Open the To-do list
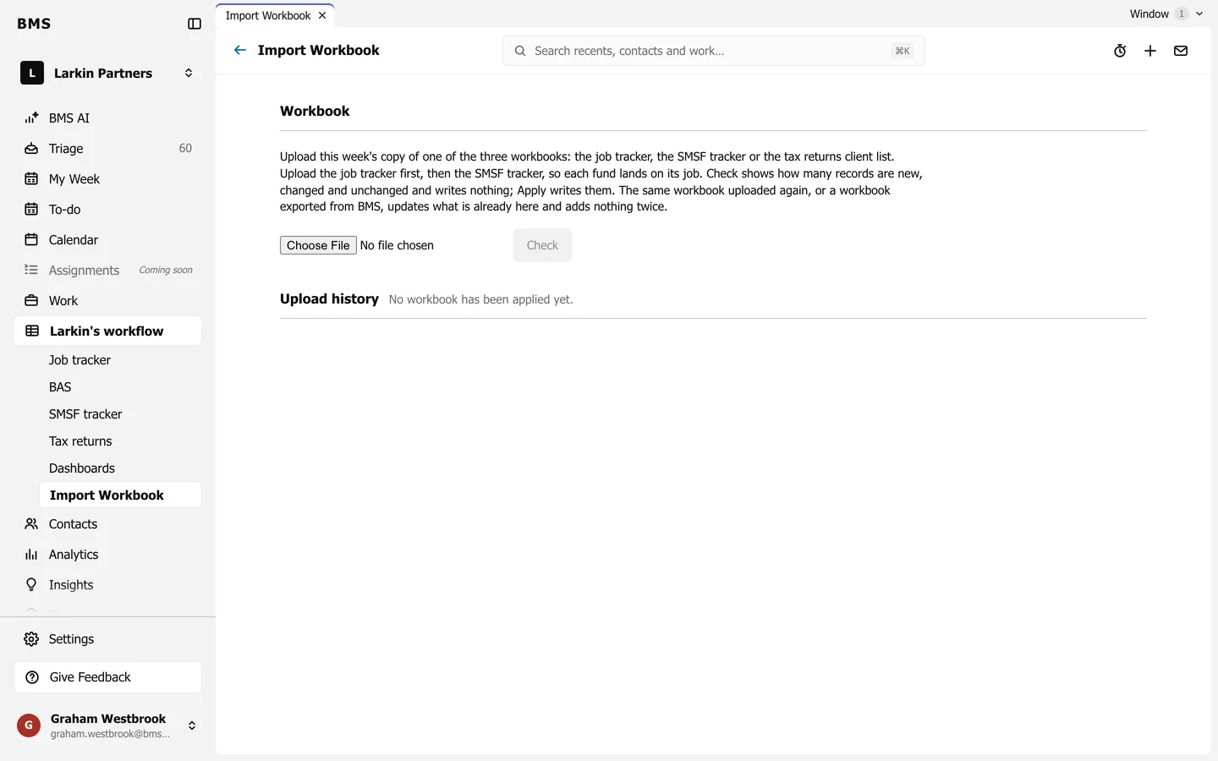Image resolution: width=1218 pixels, height=761 pixels. pyautogui.click(x=107, y=210)
